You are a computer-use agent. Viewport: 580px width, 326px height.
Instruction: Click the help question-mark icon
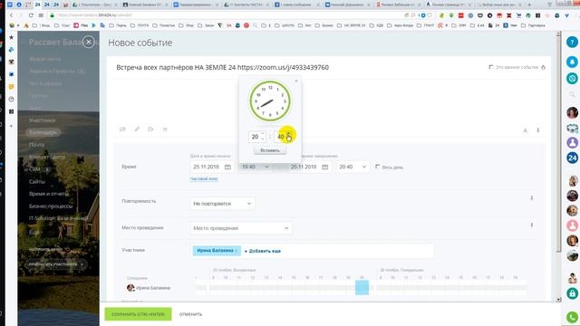point(572,43)
